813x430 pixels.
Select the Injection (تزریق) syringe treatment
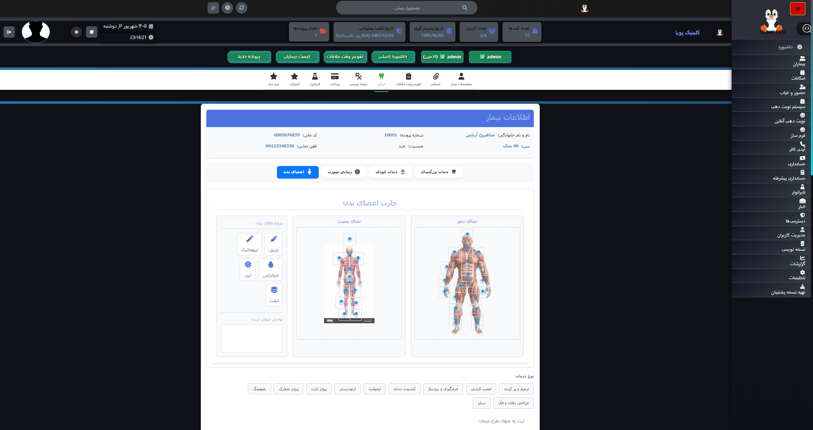click(274, 244)
